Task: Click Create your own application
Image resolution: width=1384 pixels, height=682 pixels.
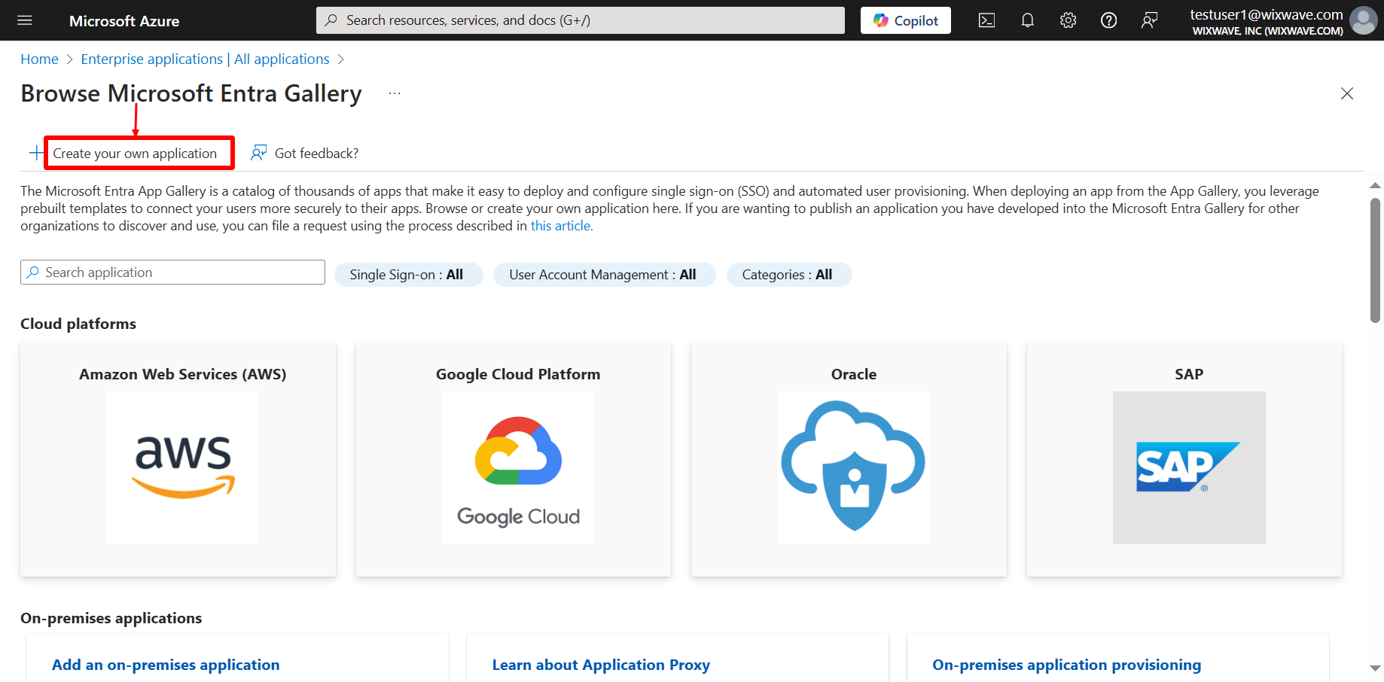Action: coord(135,154)
